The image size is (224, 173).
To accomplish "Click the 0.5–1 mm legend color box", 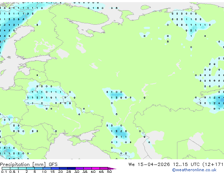I will click(x=14, y=168).
